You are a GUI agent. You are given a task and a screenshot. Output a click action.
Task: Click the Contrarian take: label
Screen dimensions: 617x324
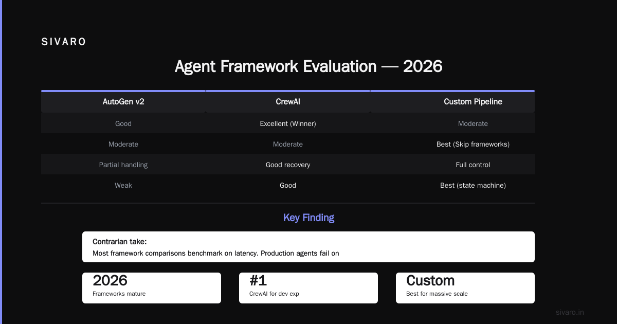pyautogui.click(x=120, y=242)
